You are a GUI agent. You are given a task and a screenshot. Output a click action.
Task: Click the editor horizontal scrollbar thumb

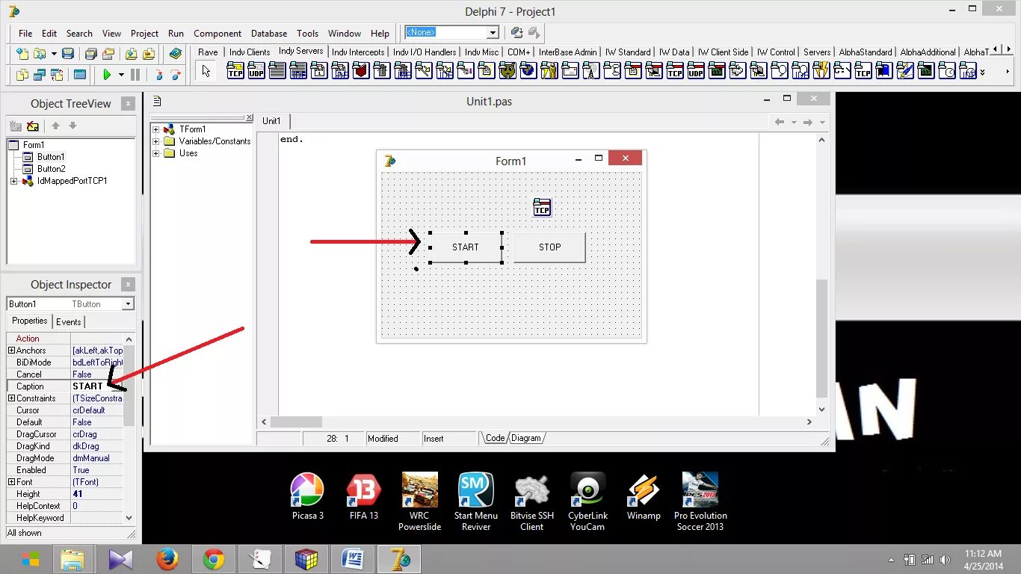point(296,422)
